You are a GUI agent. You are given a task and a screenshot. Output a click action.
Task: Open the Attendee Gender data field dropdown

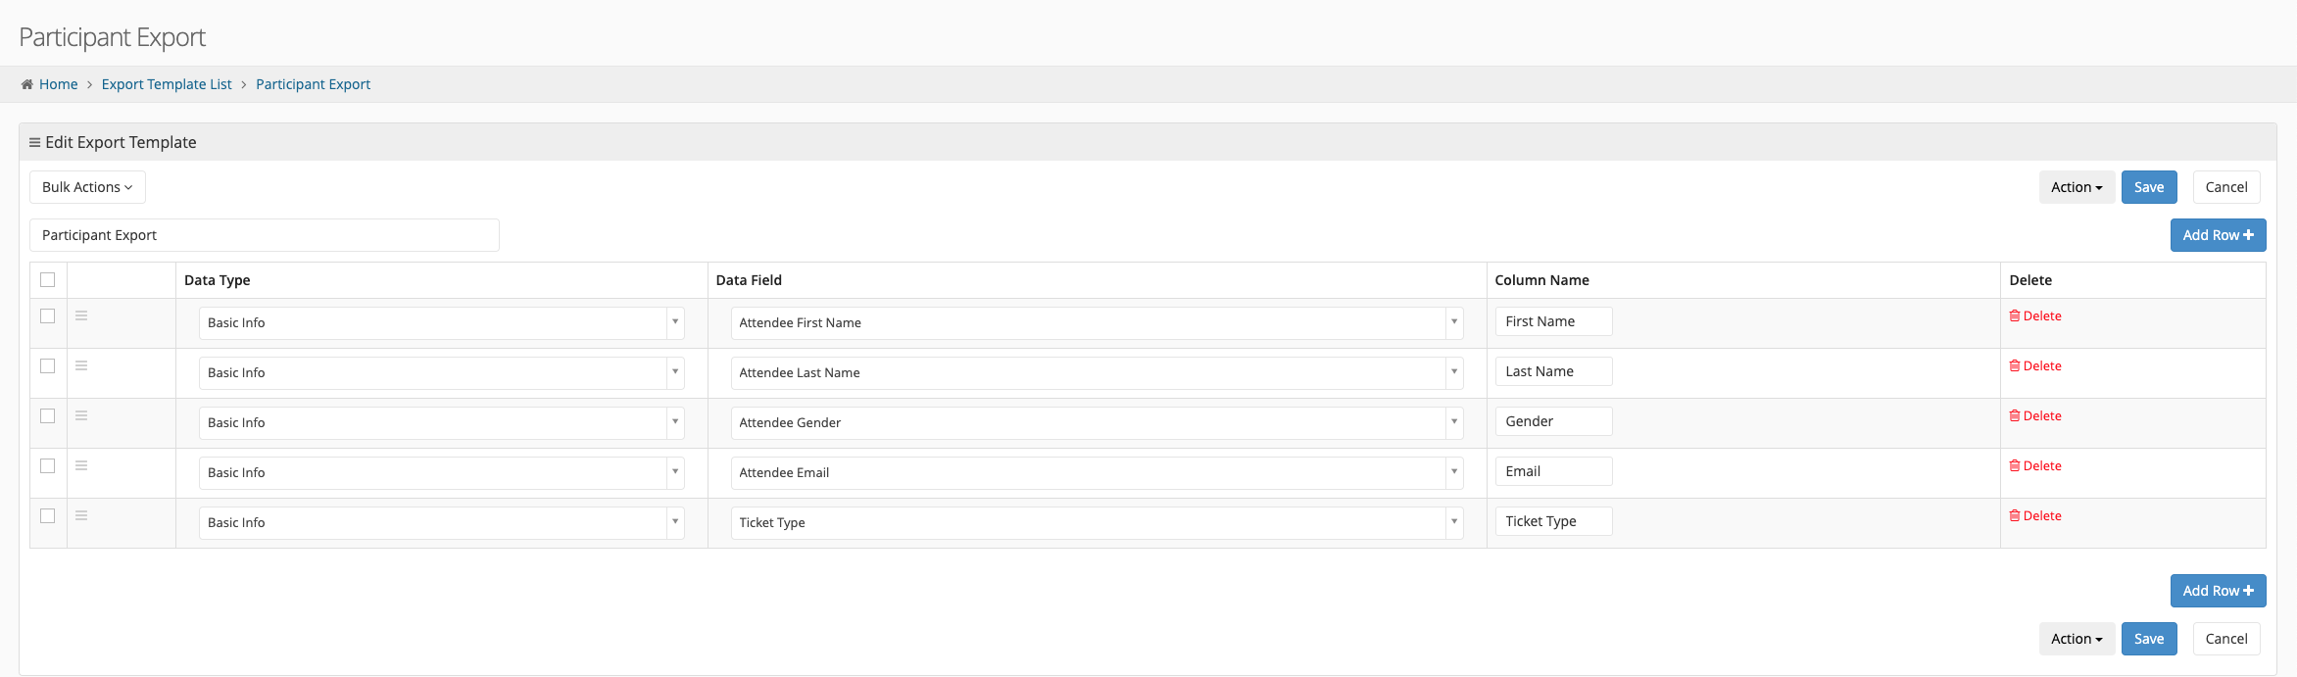(x=1097, y=422)
